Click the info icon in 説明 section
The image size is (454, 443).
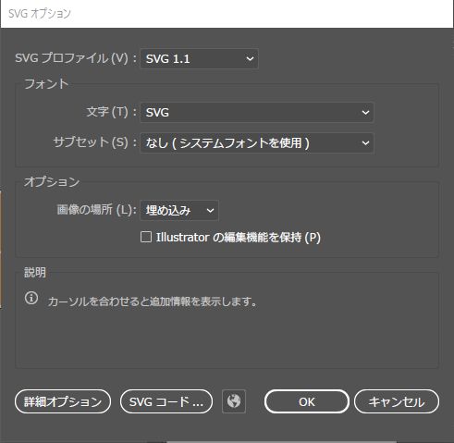click(31, 298)
